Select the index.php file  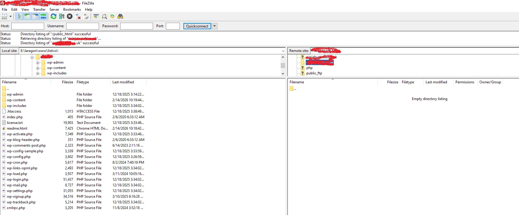tap(15, 117)
